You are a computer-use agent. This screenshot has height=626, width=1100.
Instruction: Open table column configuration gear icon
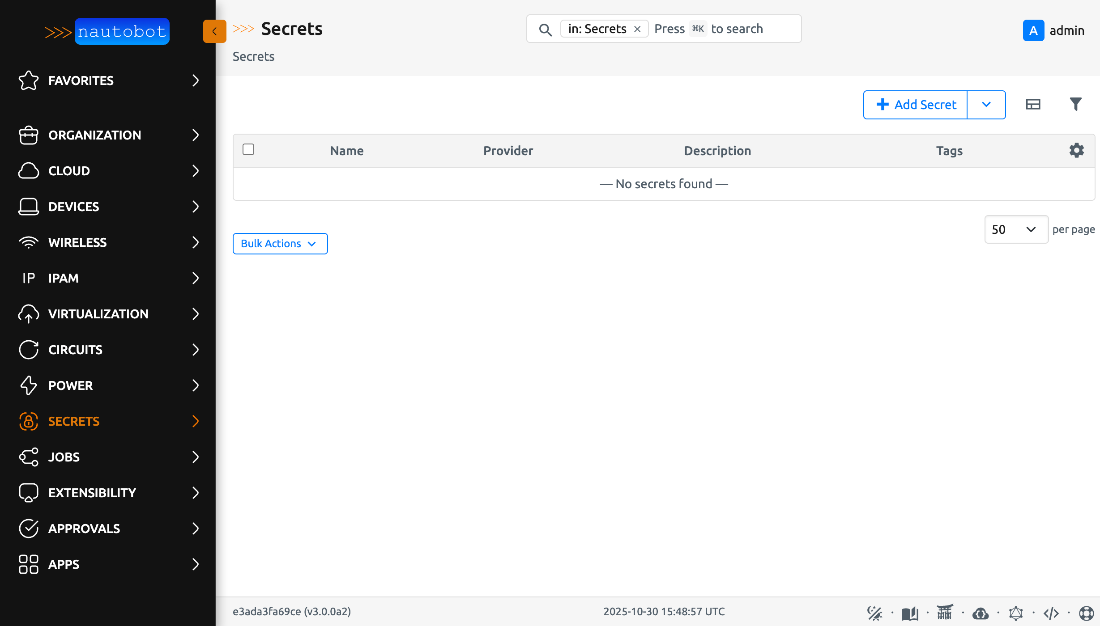tap(1076, 150)
